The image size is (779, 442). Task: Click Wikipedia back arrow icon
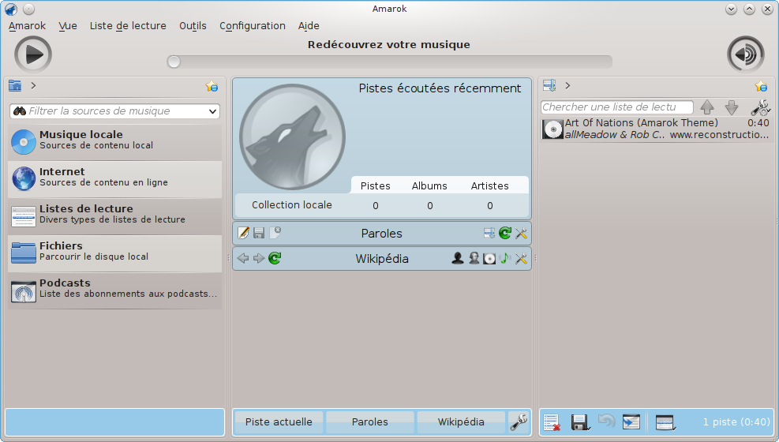[x=243, y=258]
